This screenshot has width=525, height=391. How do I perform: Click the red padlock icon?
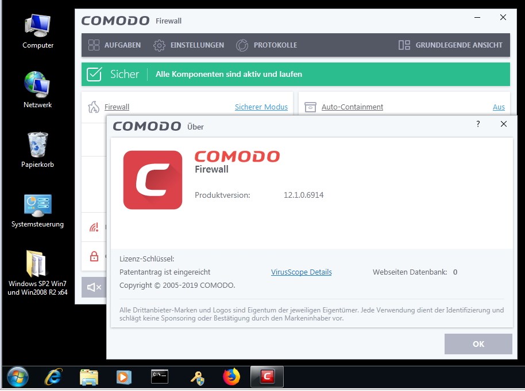point(94,256)
